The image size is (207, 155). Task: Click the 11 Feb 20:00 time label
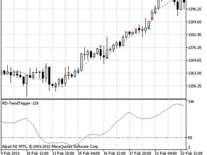(x=63, y=153)
